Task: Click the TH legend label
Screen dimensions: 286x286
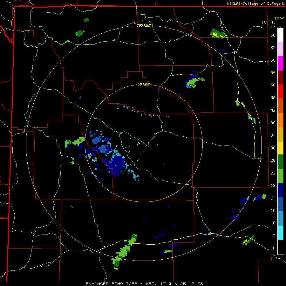Action: [x=273, y=248]
